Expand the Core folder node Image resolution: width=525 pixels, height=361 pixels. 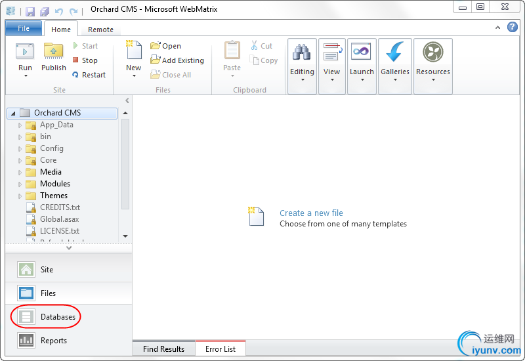(20, 161)
